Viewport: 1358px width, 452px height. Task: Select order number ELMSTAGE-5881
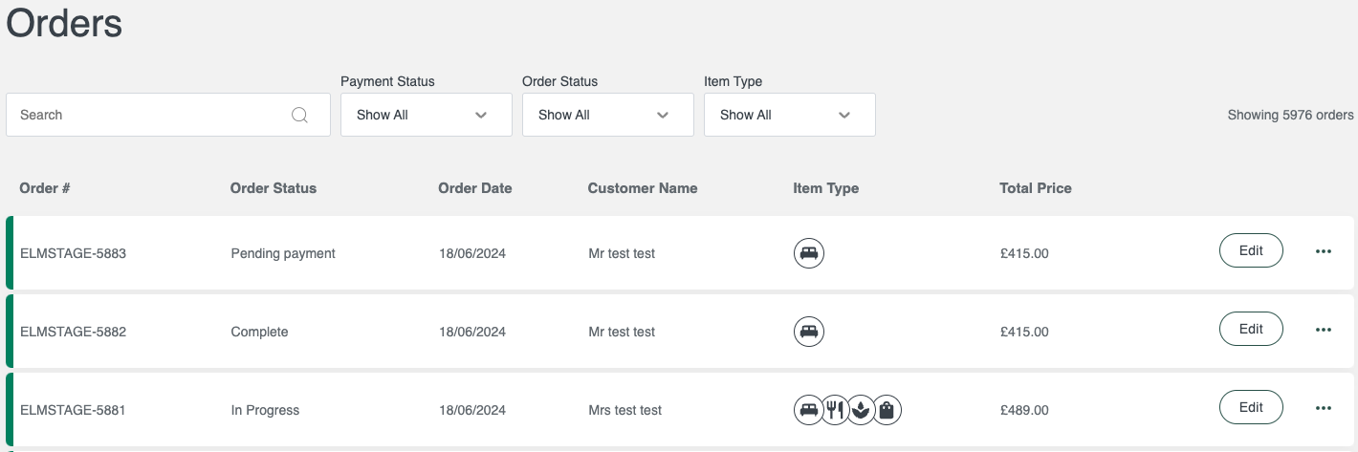point(73,411)
